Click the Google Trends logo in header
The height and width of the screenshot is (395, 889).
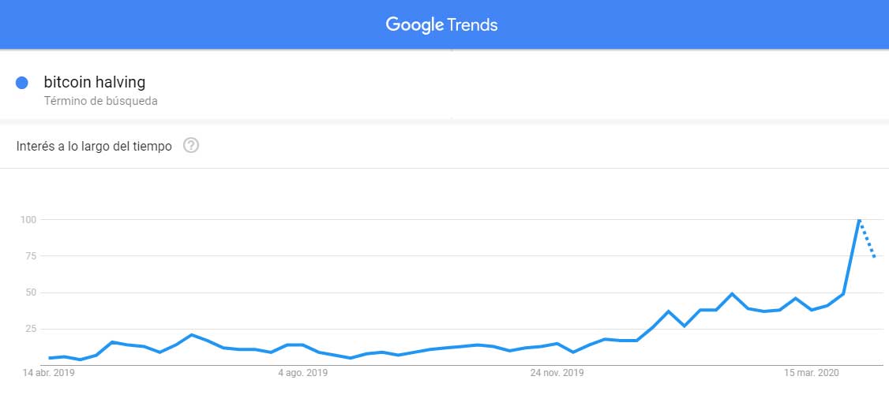point(441,25)
